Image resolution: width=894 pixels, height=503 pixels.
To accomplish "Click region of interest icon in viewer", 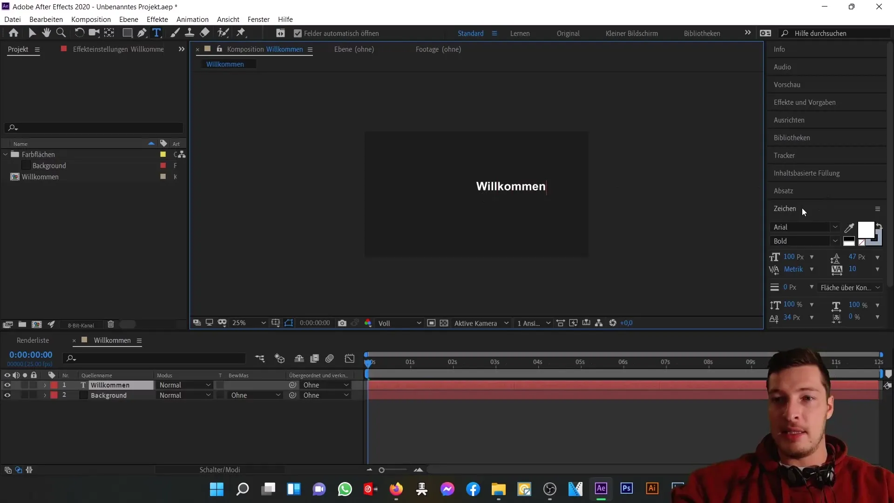I will coord(431,323).
